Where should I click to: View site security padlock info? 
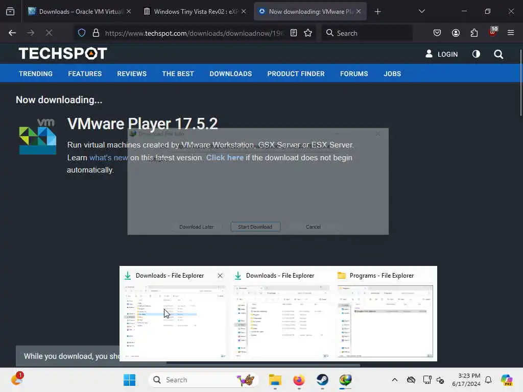[96, 33]
